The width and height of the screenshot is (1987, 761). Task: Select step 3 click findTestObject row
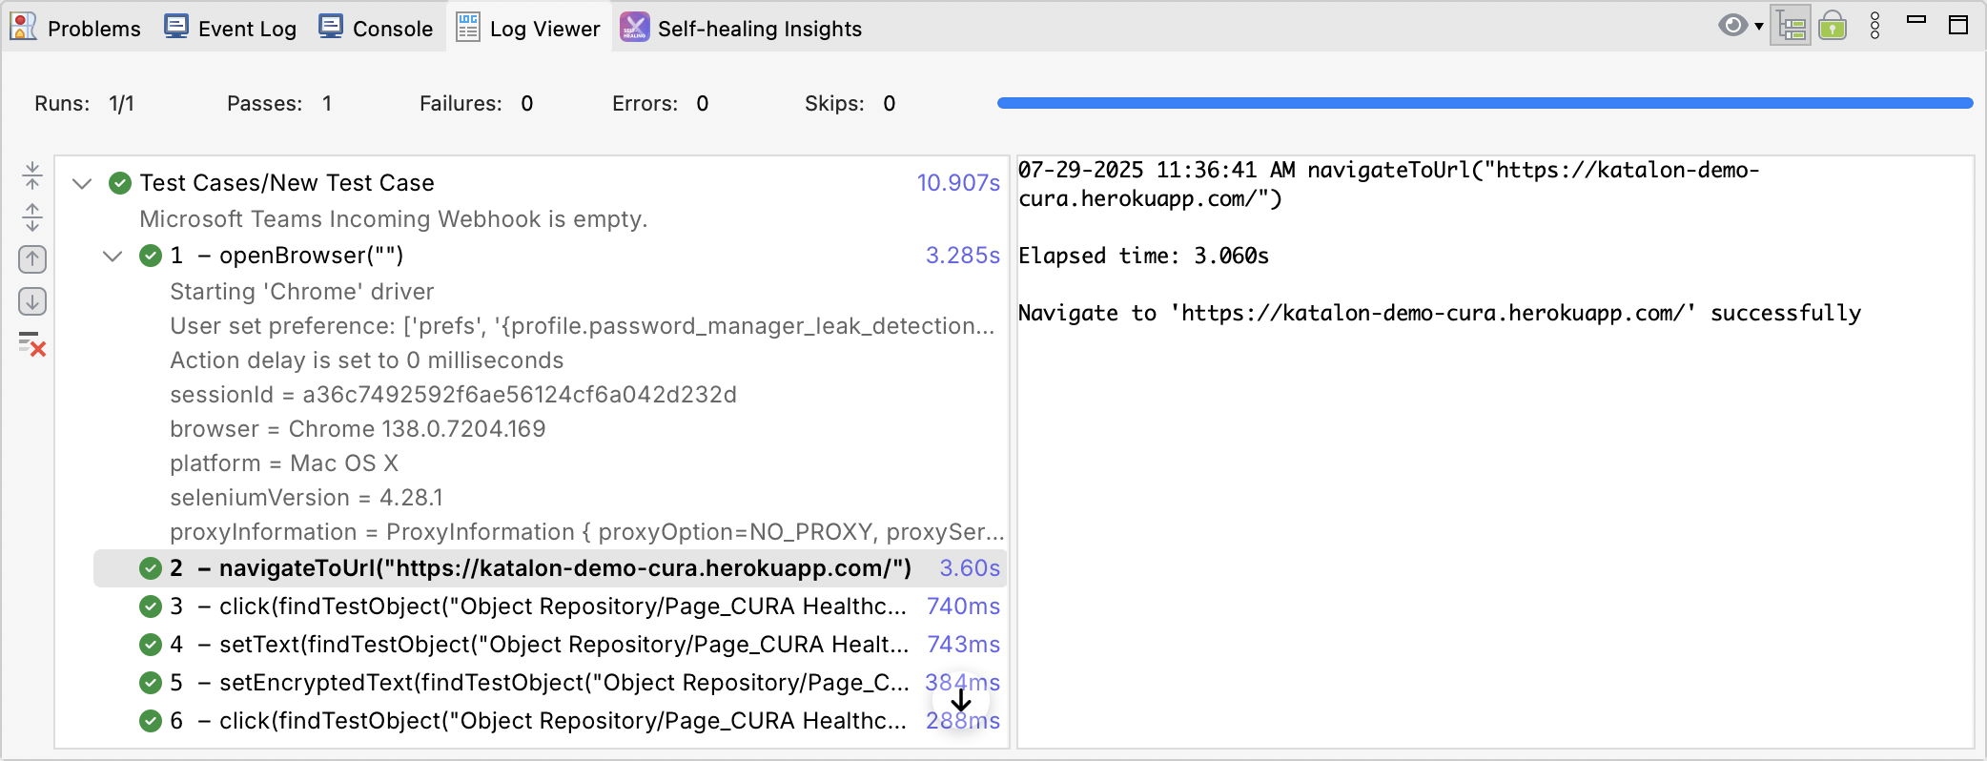[x=551, y=606]
